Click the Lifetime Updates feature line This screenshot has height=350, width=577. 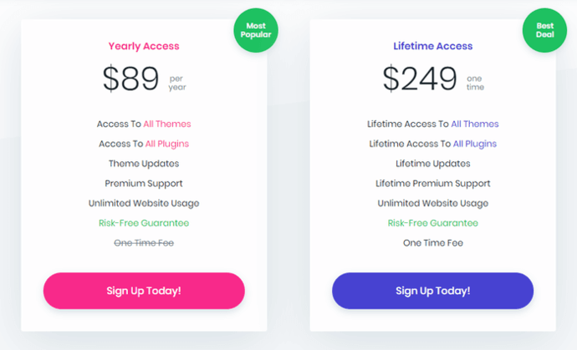[432, 164]
